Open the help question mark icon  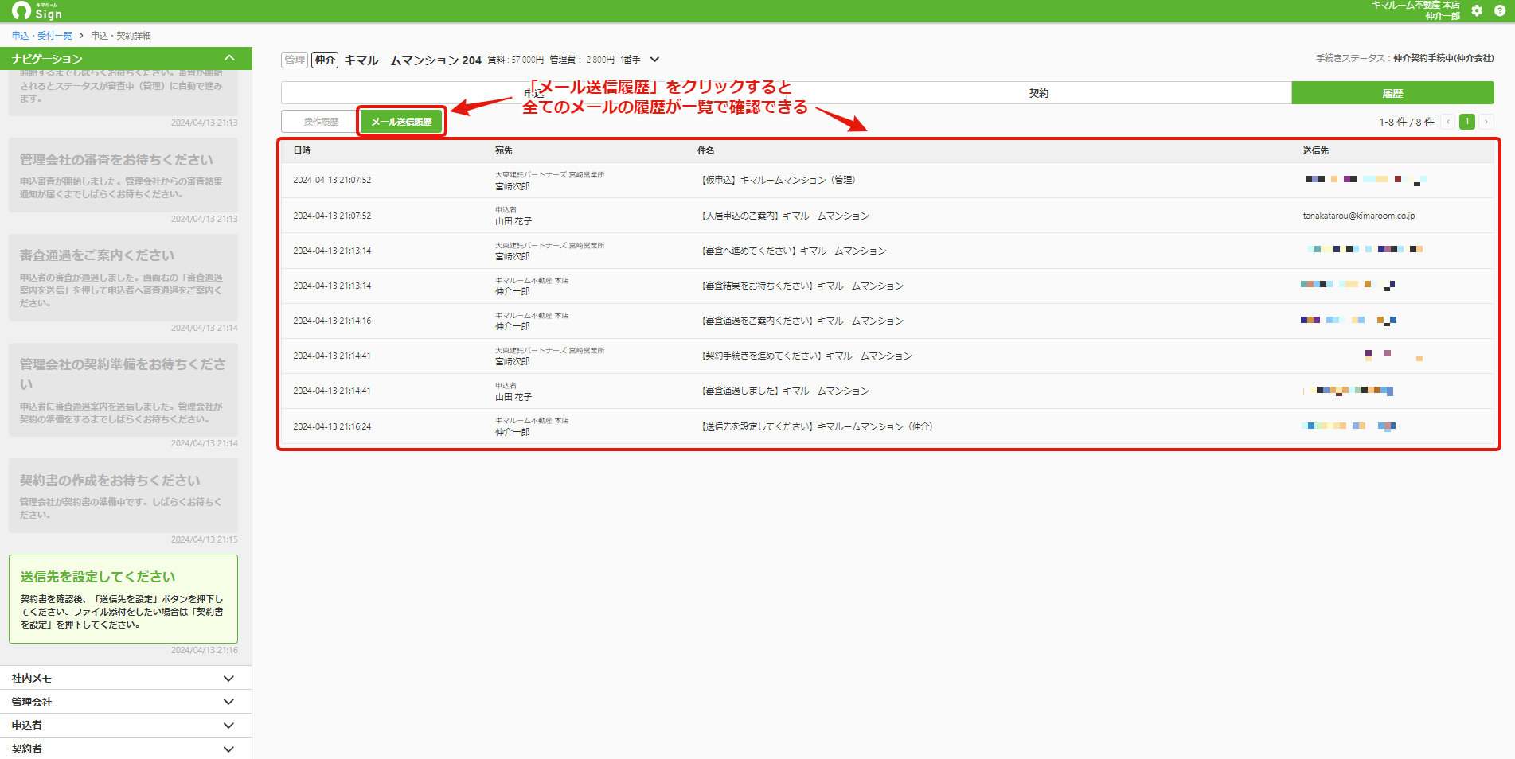pyautogui.click(x=1500, y=10)
